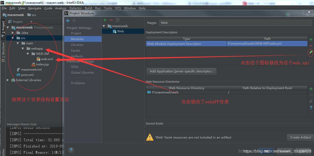Collapse the mavenweb root project node
The height and width of the screenshot is (156, 314).
click(x=8, y=27)
